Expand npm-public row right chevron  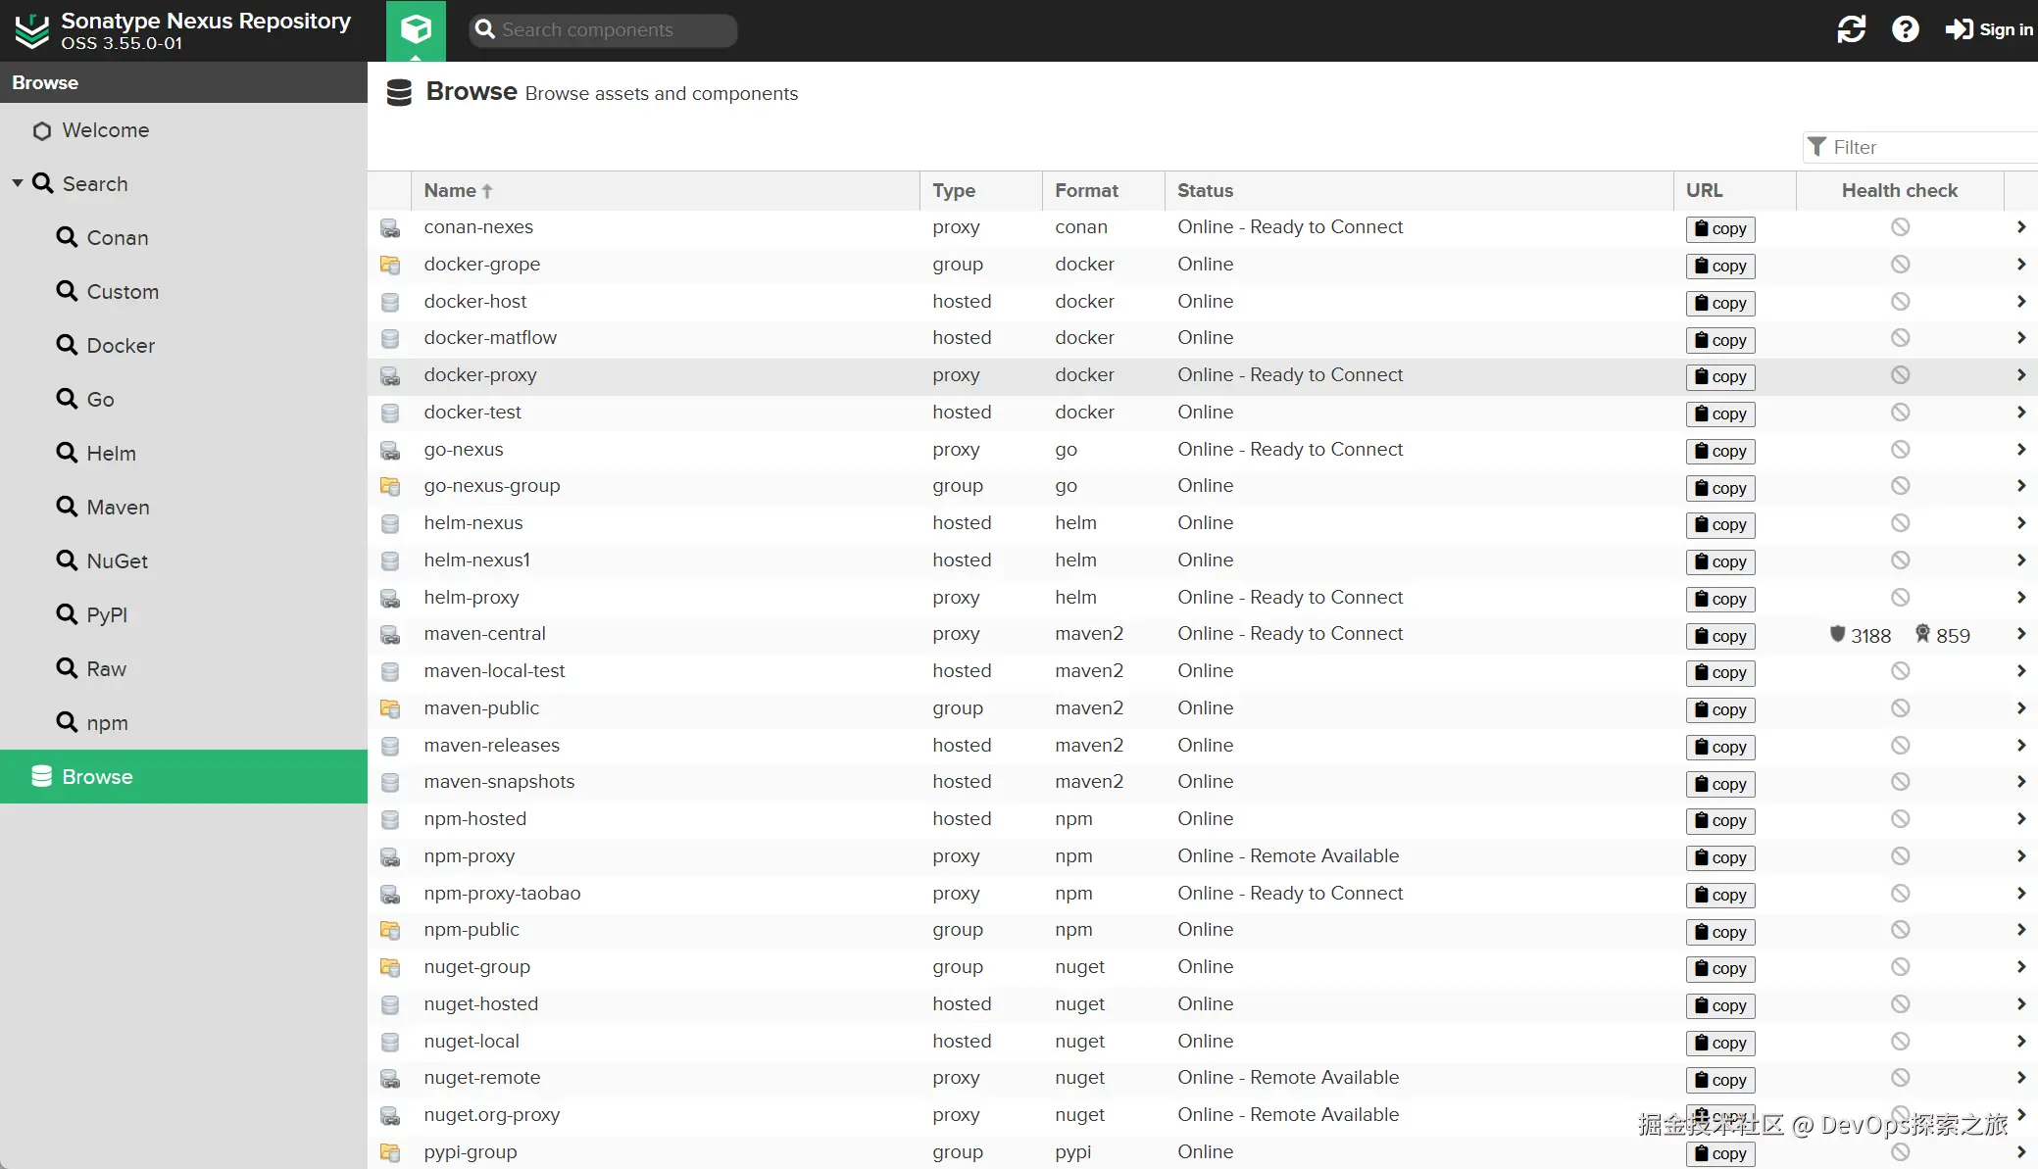(2020, 930)
